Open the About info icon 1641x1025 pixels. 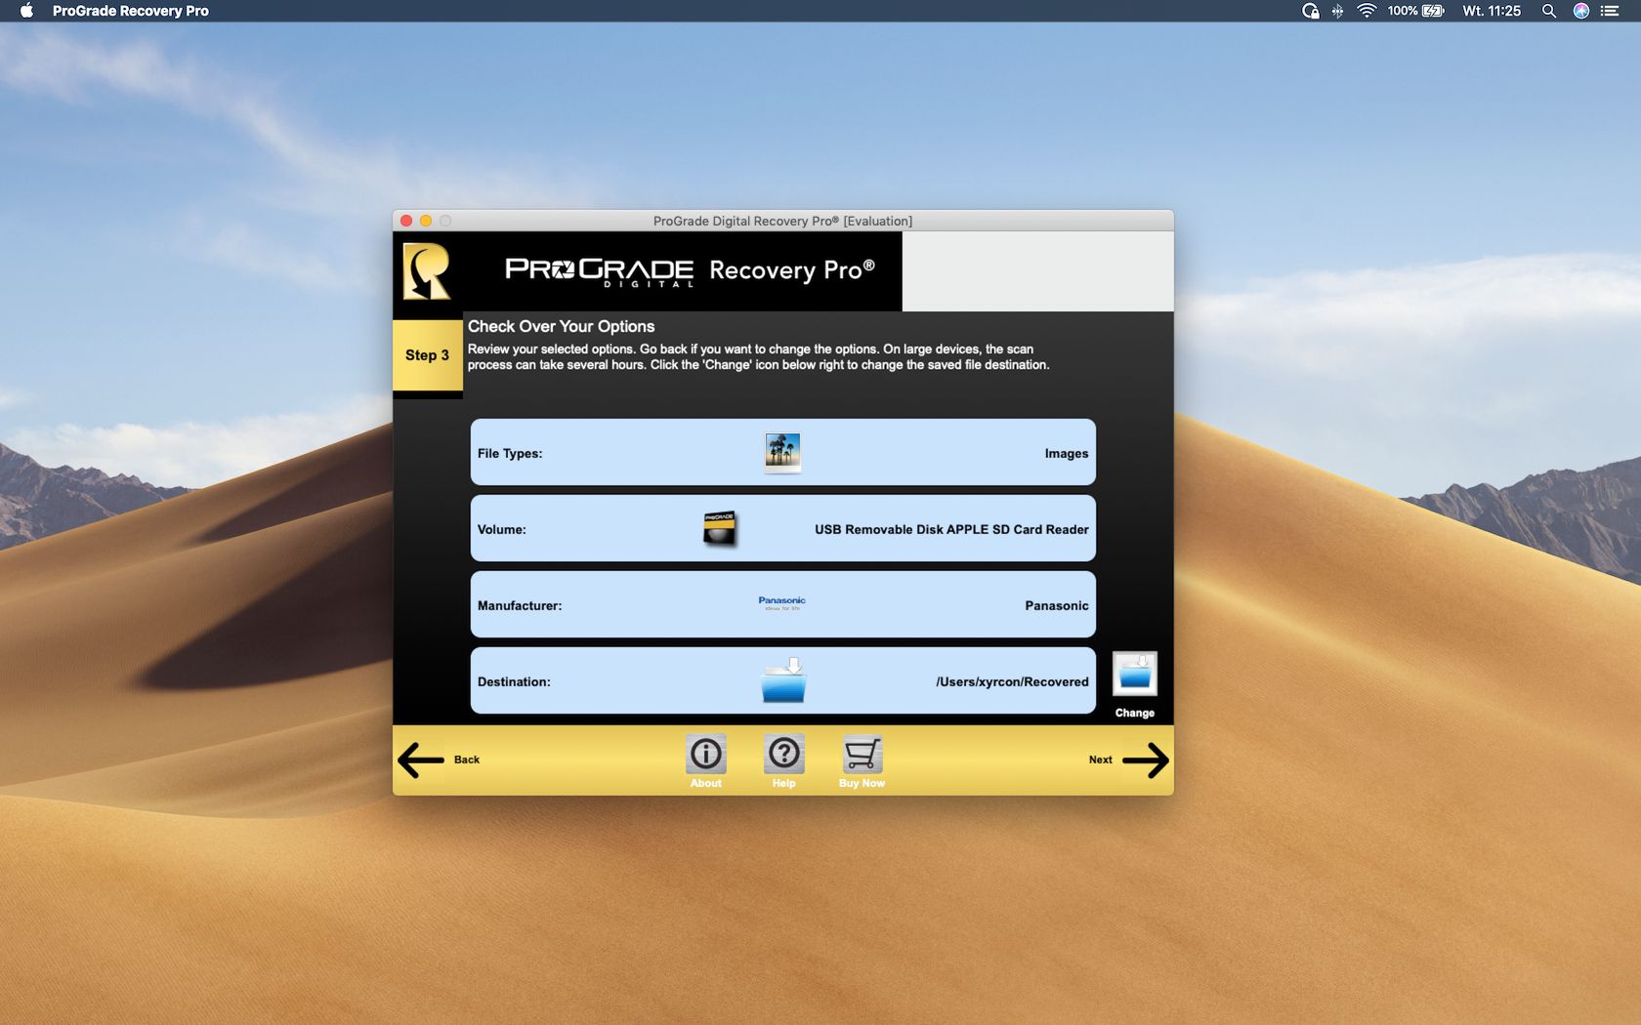pos(706,754)
